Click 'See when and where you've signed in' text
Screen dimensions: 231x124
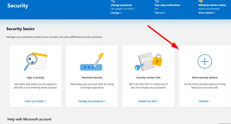point(36,86)
